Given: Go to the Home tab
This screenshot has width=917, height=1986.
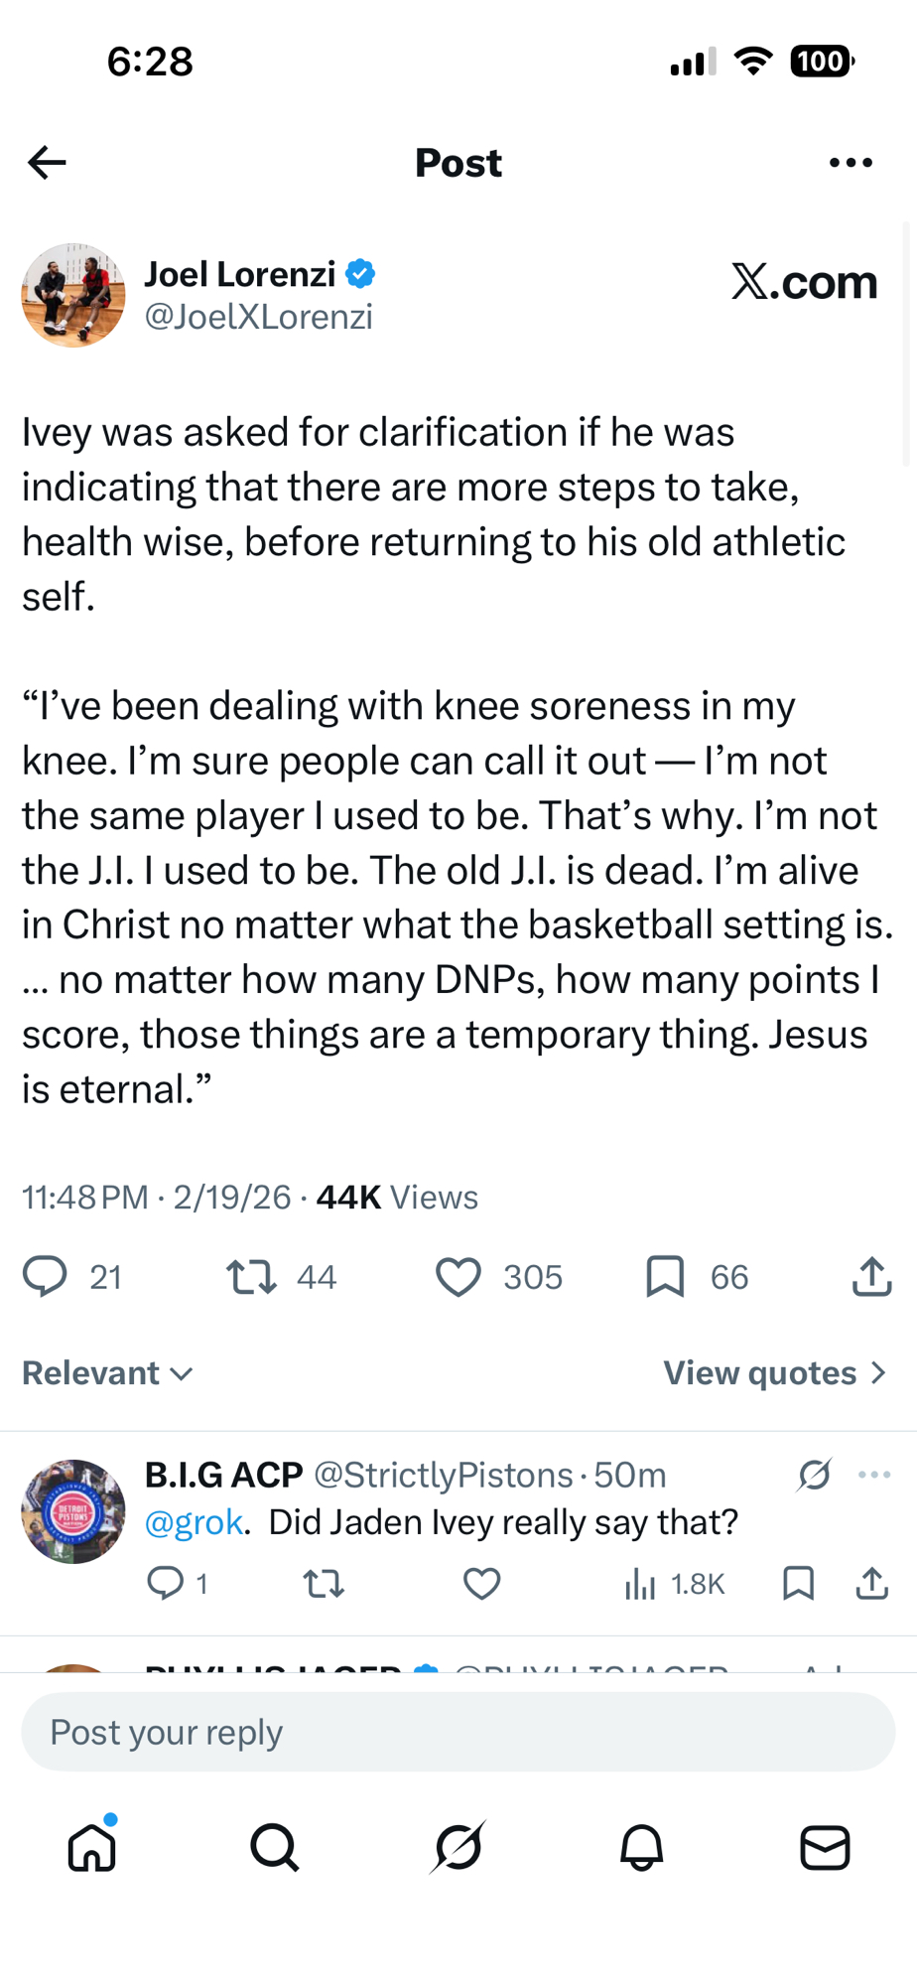Looking at the screenshot, I should point(92,1847).
